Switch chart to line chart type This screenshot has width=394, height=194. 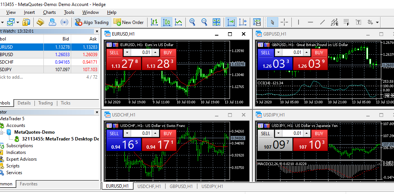point(178,22)
